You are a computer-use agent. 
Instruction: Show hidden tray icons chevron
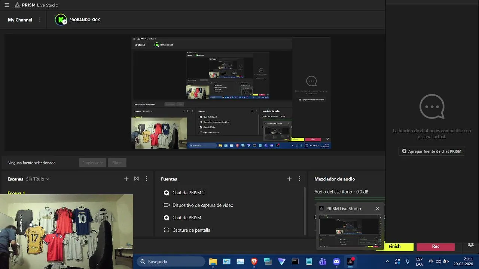pos(387,262)
